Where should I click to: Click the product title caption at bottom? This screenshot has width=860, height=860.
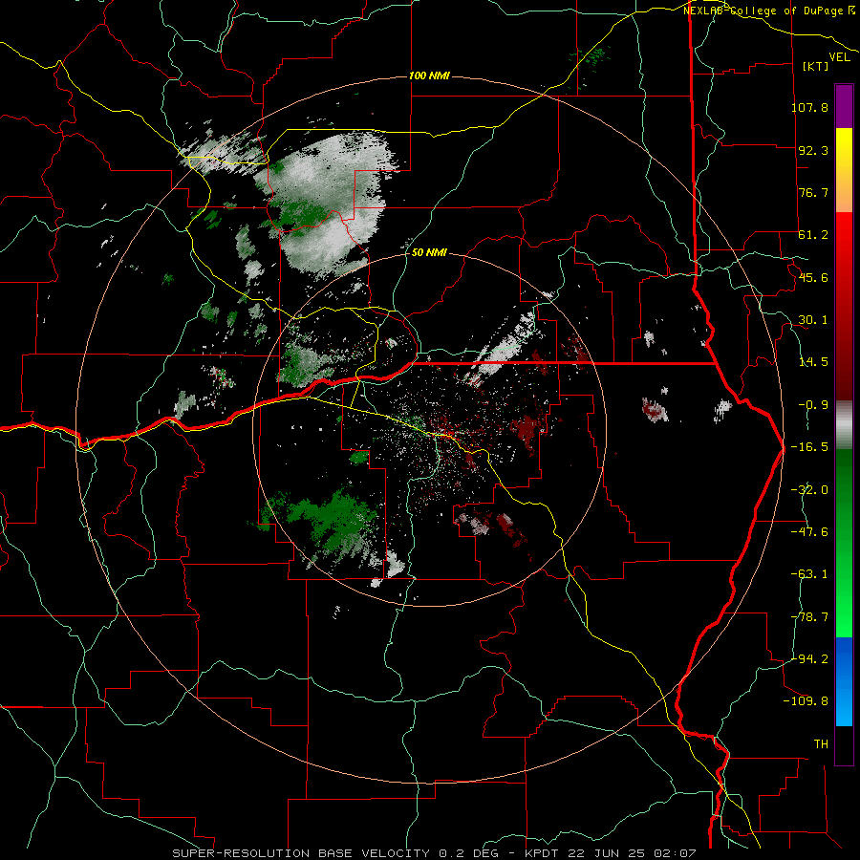click(x=434, y=853)
